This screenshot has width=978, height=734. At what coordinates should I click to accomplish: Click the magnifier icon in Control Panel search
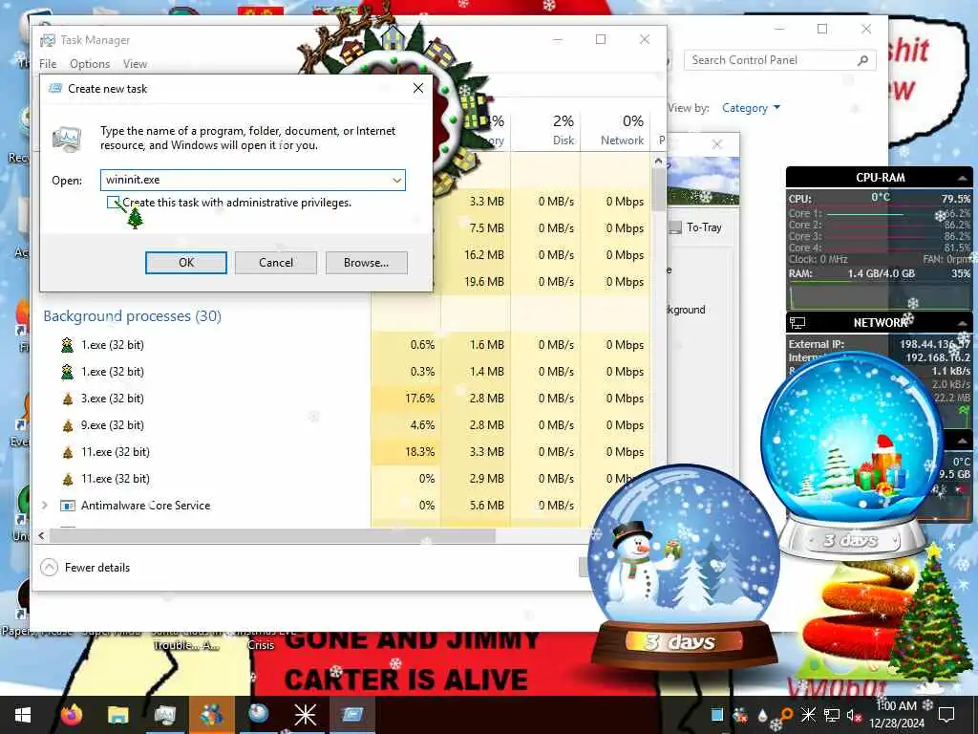863,60
